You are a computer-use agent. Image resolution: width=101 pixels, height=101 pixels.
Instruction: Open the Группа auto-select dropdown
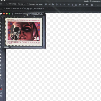tap(21, 4)
